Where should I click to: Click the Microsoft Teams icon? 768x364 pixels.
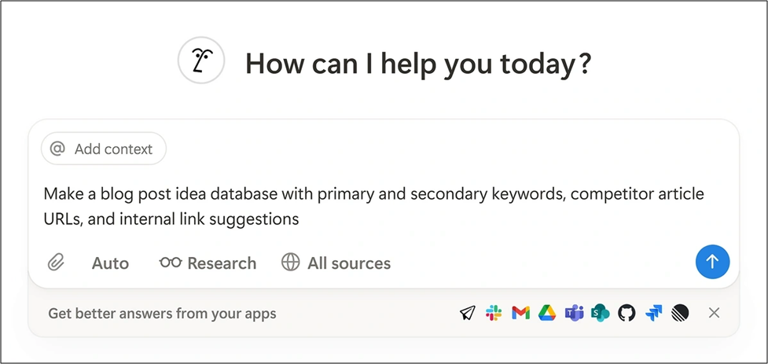pyautogui.click(x=574, y=314)
